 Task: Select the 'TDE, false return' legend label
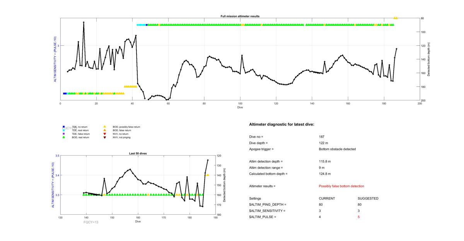point(81,134)
